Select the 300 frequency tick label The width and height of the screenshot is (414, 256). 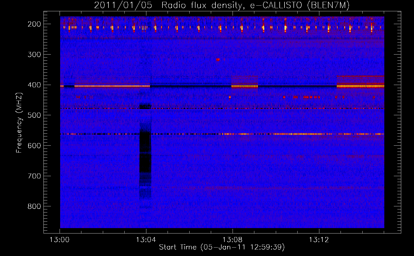click(34, 55)
